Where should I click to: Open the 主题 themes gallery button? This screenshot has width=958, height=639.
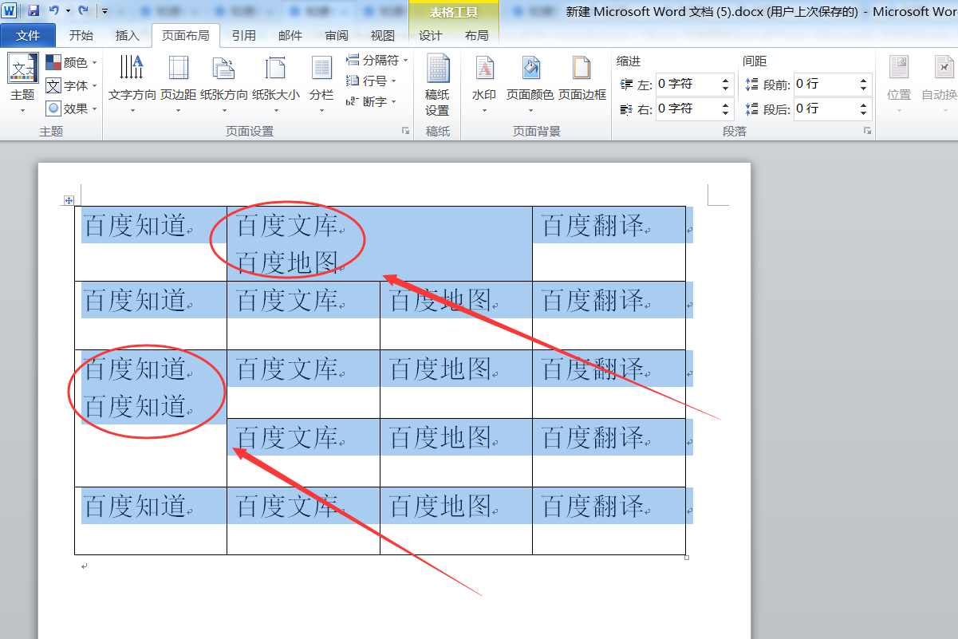click(x=22, y=84)
